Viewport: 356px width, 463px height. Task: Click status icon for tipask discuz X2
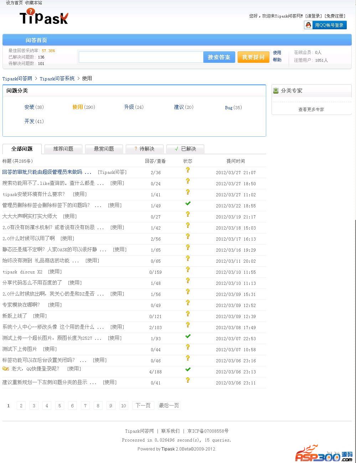point(188,270)
